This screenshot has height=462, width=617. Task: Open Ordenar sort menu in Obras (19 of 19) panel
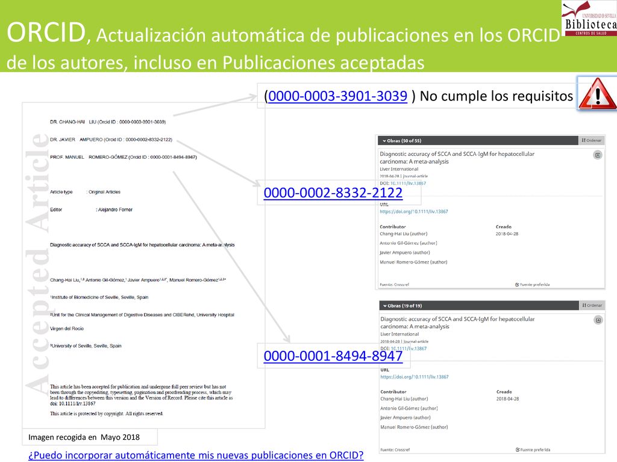[x=592, y=305]
